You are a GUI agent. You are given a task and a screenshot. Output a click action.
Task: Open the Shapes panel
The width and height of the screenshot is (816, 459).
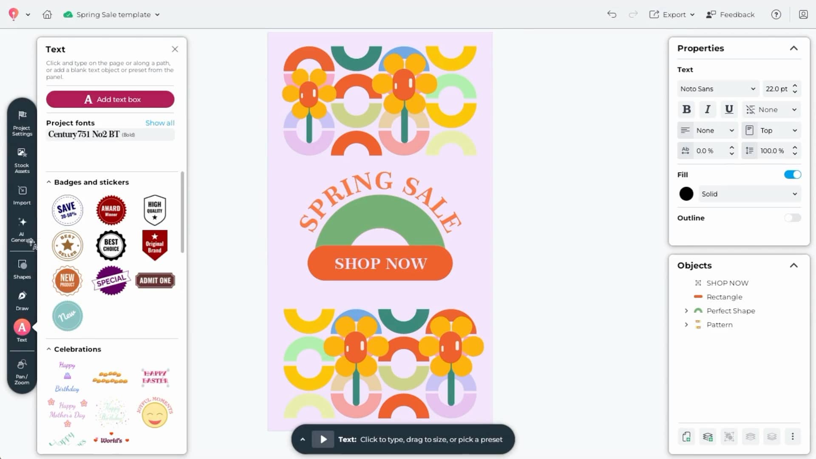click(x=22, y=268)
